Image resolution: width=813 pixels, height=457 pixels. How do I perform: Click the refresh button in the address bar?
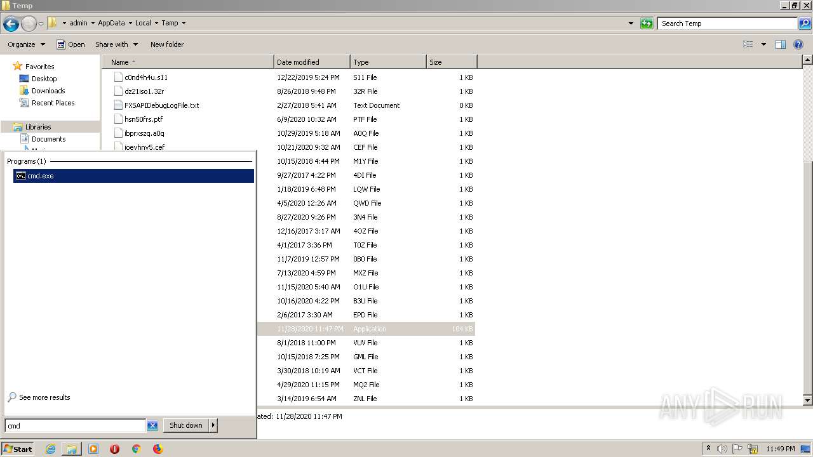(x=647, y=23)
